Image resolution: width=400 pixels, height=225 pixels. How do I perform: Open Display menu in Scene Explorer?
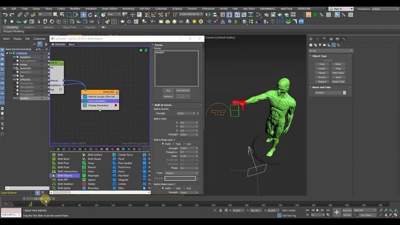point(17,39)
